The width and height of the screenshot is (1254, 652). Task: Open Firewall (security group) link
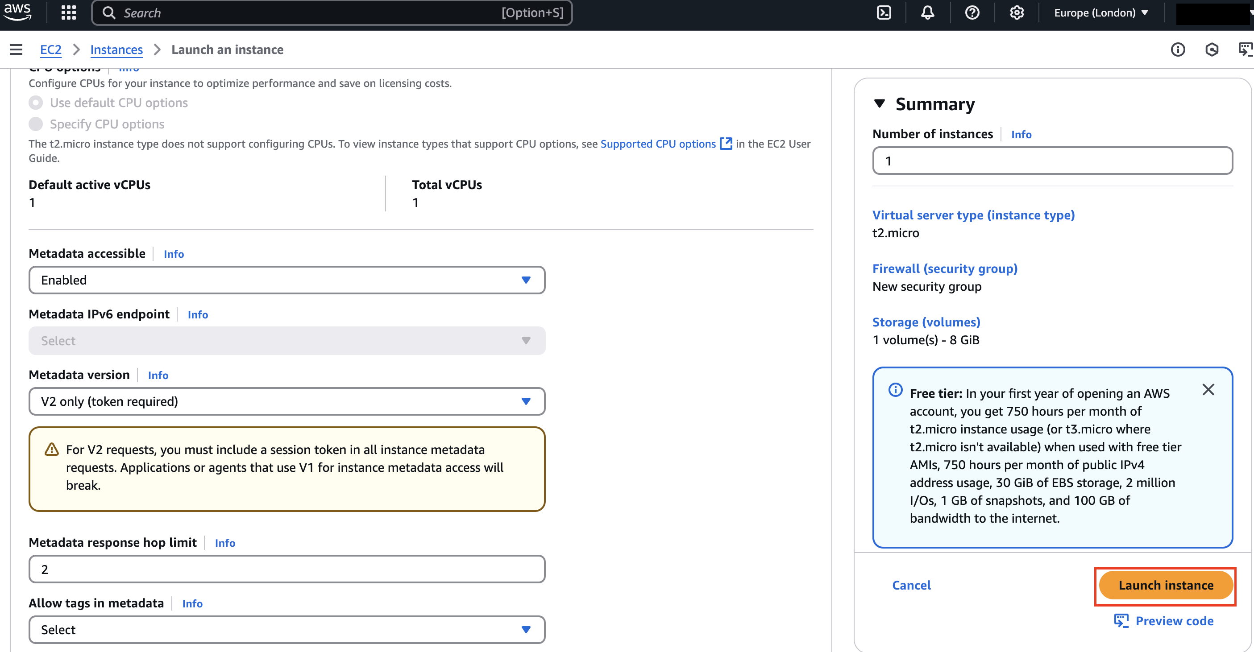(x=944, y=268)
